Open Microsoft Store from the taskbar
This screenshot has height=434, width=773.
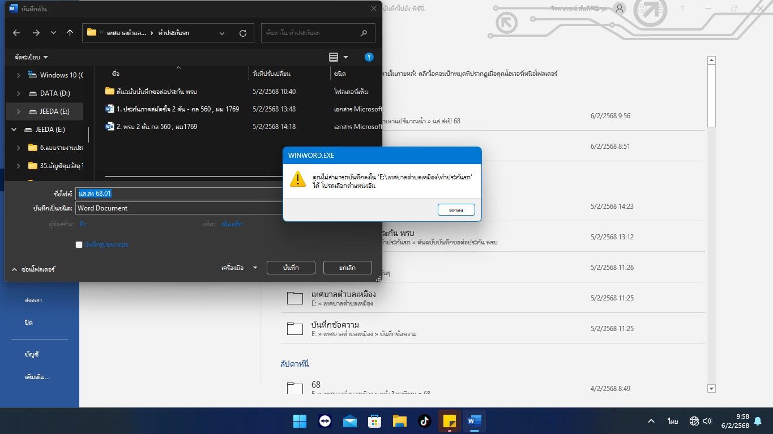[x=375, y=421]
